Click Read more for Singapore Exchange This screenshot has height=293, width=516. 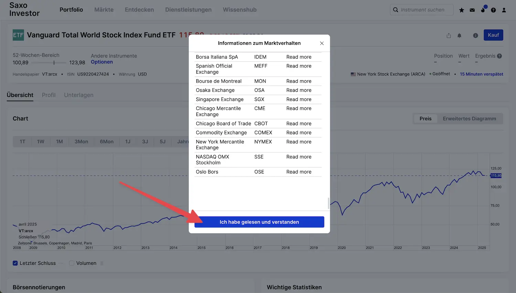click(299, 99)
